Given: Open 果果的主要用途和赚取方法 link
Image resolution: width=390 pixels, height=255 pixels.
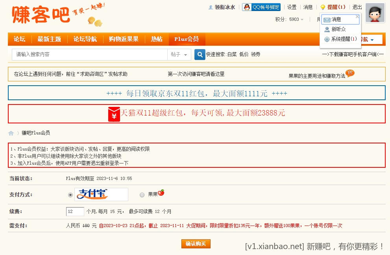Looking at the screenshot, I should coord(317,76).
